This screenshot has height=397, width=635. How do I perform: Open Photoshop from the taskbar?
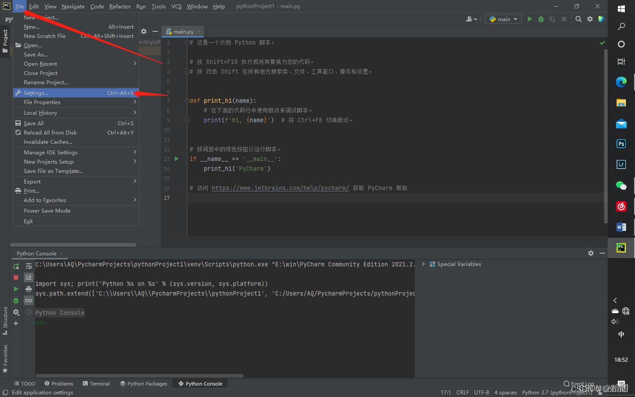click(621, 144)
